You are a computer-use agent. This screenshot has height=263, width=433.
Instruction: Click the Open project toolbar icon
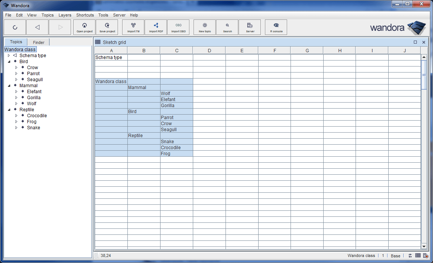[85, 27]
